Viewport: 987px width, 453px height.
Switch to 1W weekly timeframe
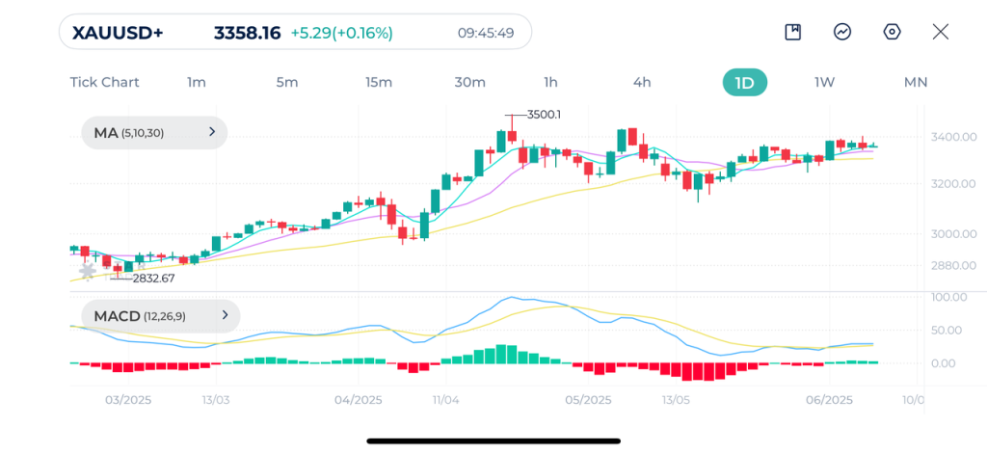point(824,82)
